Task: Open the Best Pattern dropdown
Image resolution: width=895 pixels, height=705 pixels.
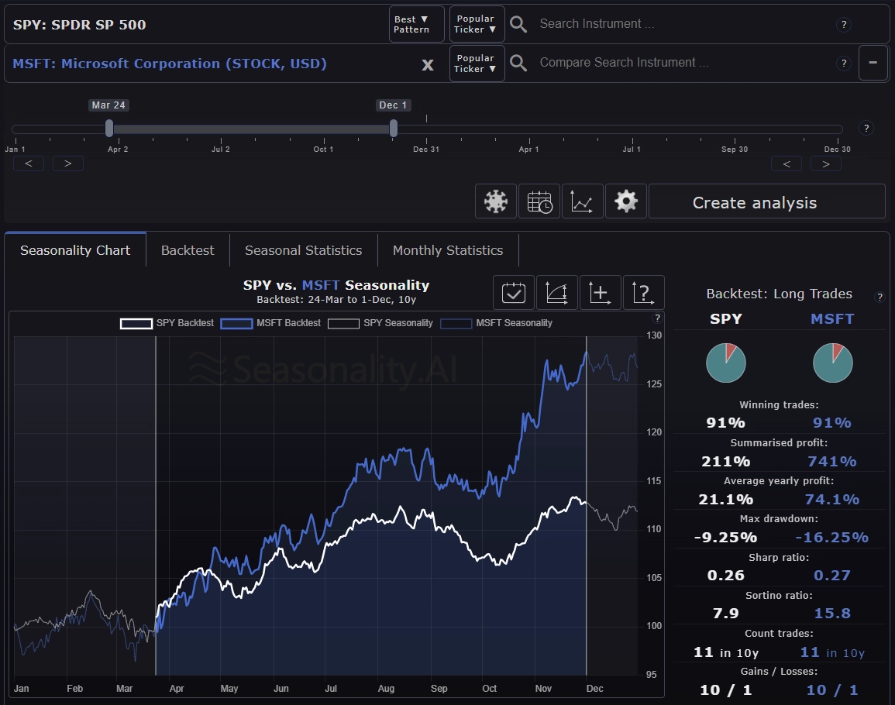Action: [416, 24]
